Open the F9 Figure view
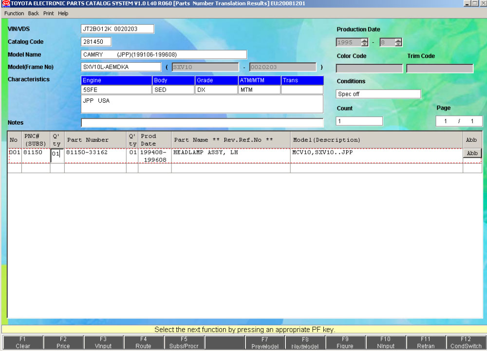The image size is (487, 351). 345,343
